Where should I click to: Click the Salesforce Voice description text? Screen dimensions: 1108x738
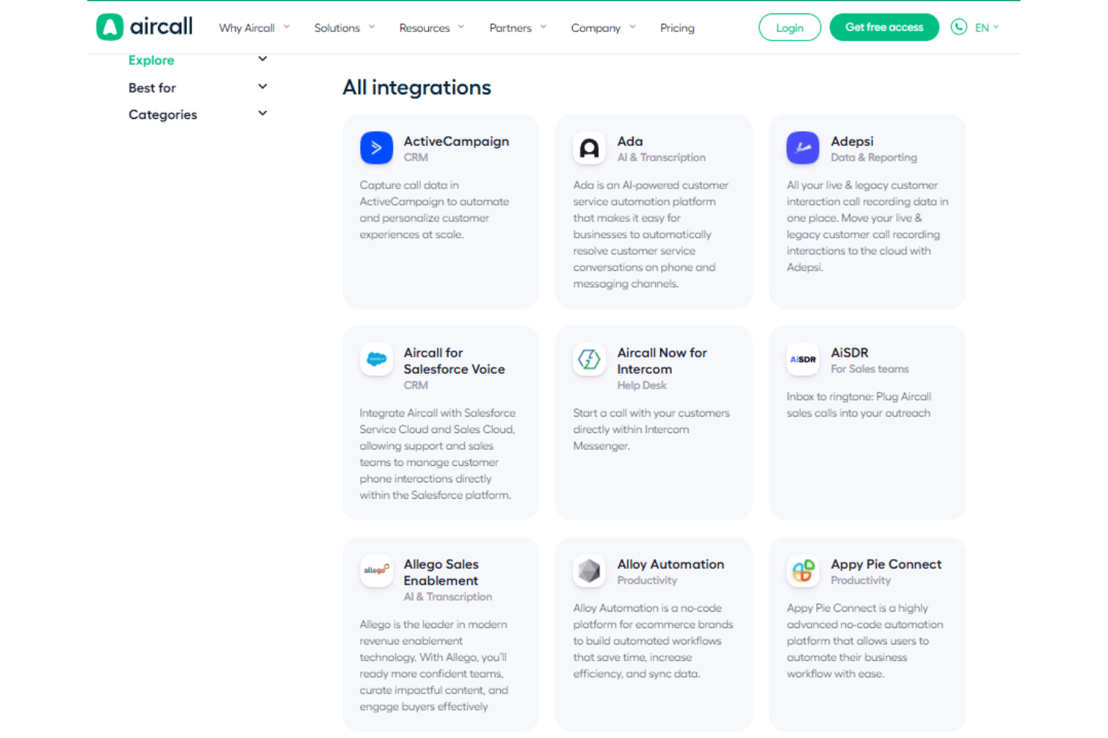tap(437, 455)
